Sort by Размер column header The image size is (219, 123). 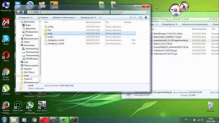pos(128,22)
